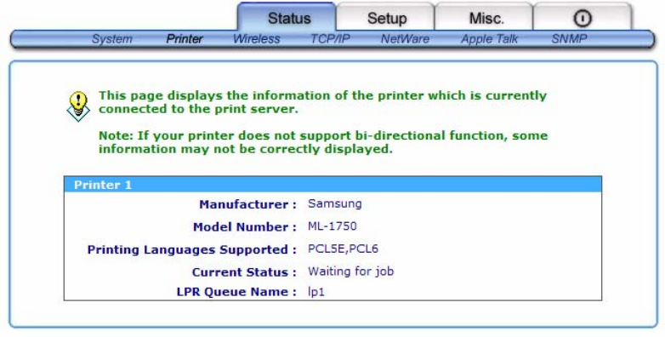This screenshot has width=665, height=337.
Task: Click the PCL5E,PCL6 languages value
Action: coord(343,248)
